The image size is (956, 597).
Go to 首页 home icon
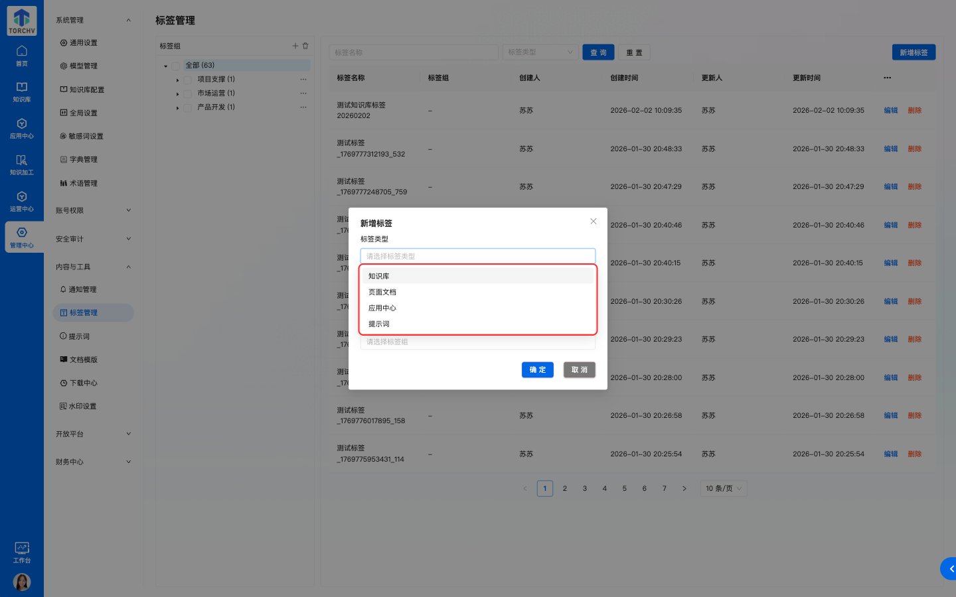22,55
